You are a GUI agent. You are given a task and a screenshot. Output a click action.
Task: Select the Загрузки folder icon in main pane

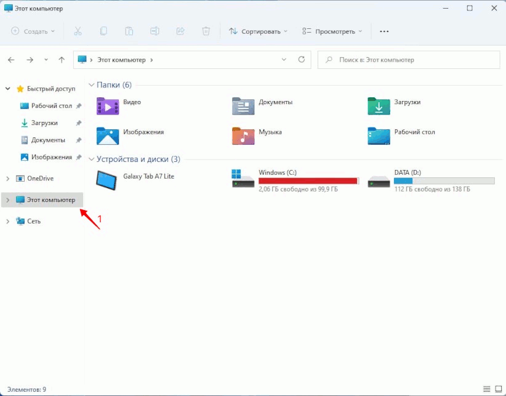point(379,106)
